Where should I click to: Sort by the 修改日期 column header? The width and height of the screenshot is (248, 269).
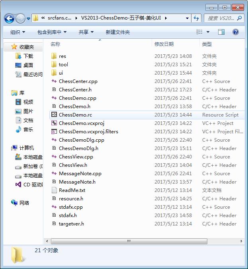164,44
